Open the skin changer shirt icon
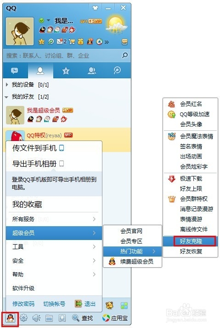Viewport: 220px width, 328px height. (x=96, y=8)
